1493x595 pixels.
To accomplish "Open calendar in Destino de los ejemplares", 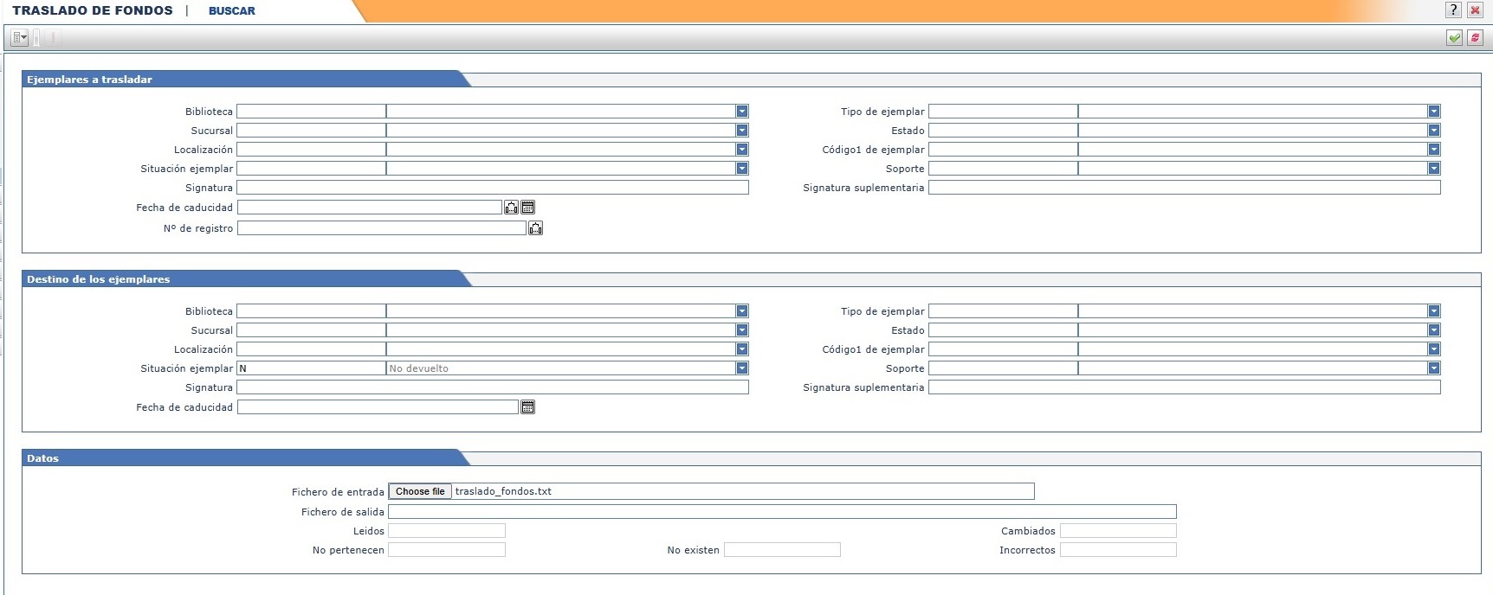I will pyautogui.click(x=528, y=407).
